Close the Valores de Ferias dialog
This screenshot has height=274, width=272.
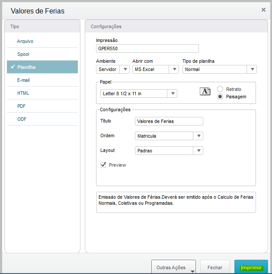click(263, 10)
